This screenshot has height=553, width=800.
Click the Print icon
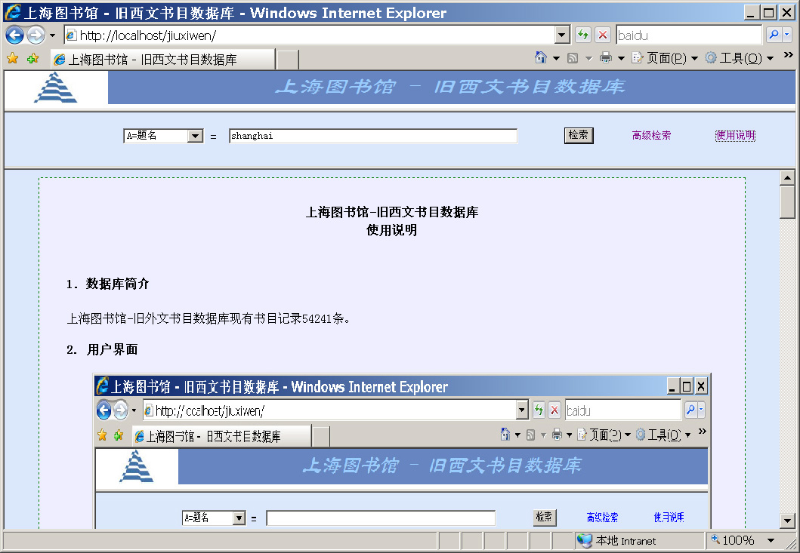click(x=606, y=57)
